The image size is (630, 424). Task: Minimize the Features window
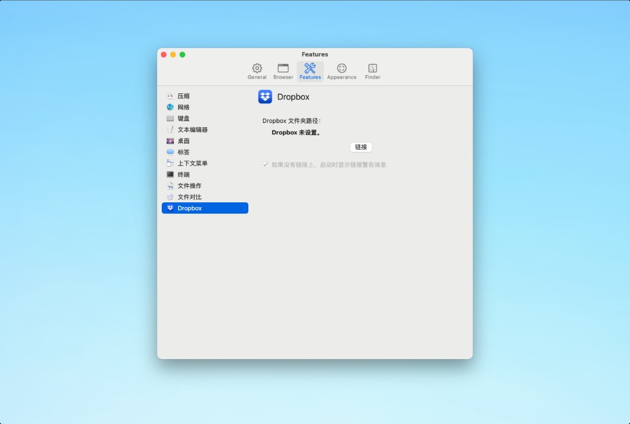173,55
